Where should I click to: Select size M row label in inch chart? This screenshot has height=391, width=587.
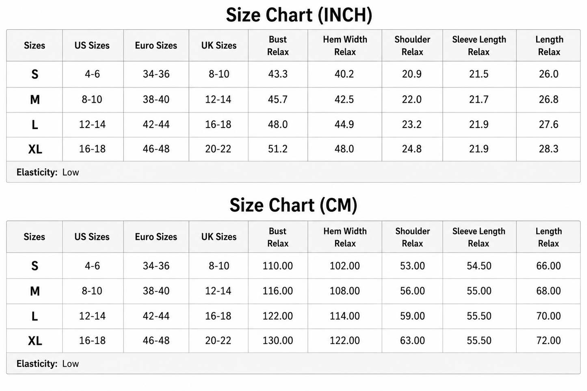click(35, 99)
